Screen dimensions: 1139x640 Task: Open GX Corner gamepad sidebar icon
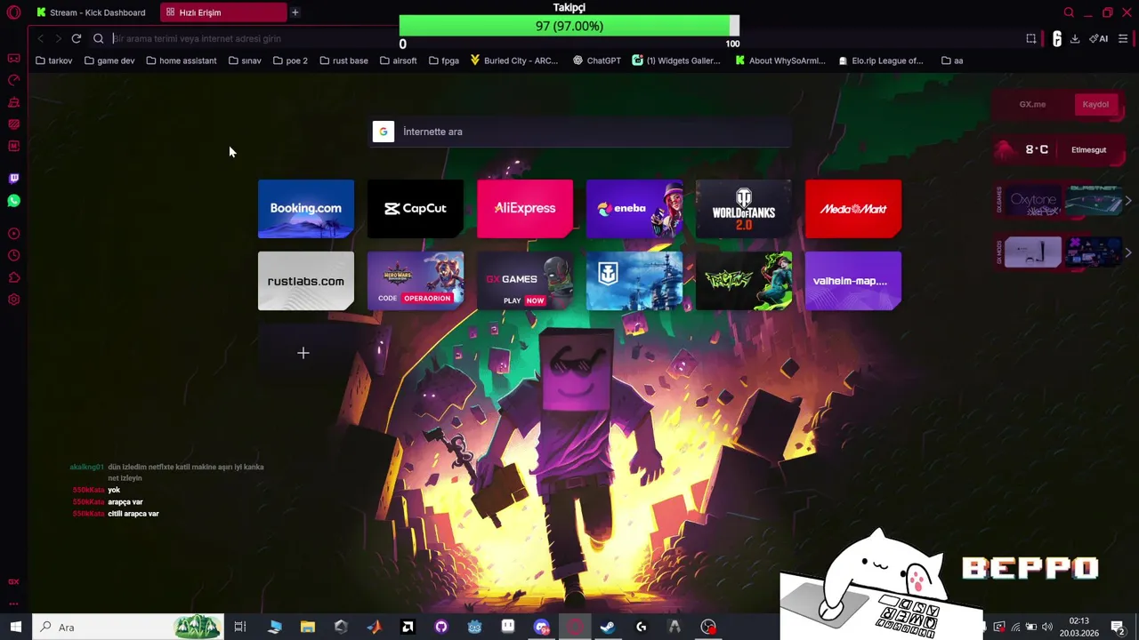pyautogui.click(x=13, y=59)
